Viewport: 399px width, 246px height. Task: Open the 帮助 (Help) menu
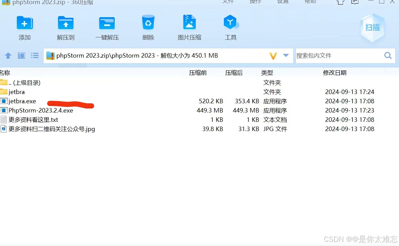(310, 1)
